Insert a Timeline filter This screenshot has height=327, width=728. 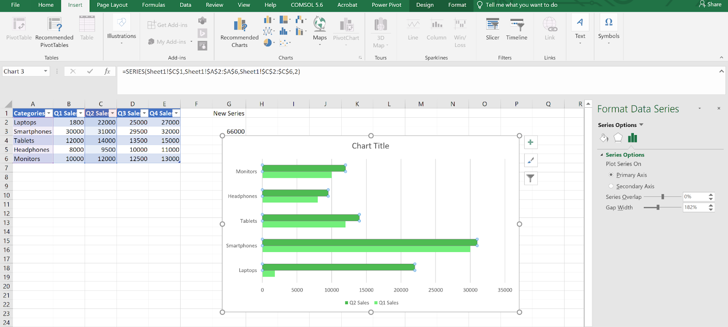517,29
